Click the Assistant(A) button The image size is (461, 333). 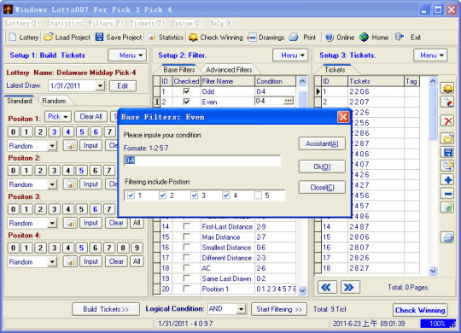pos(322,143)
